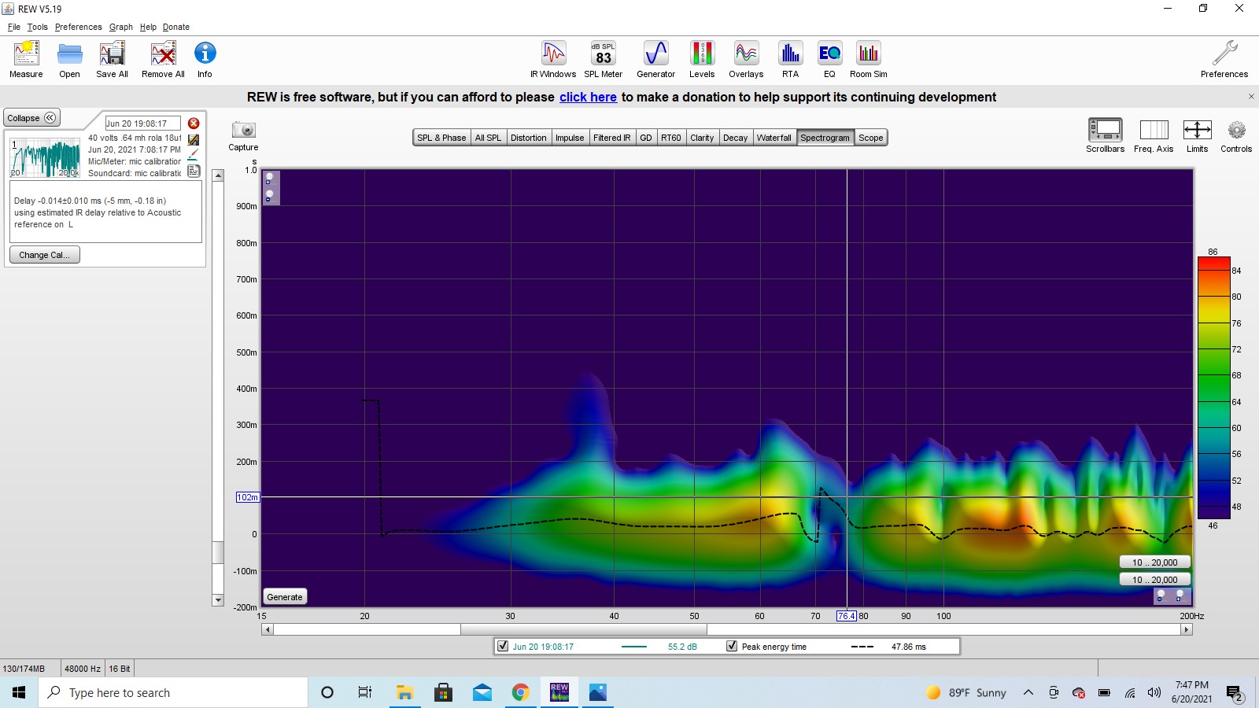Open the Donate menu
1259x708 pixels.
click(176, 27)
